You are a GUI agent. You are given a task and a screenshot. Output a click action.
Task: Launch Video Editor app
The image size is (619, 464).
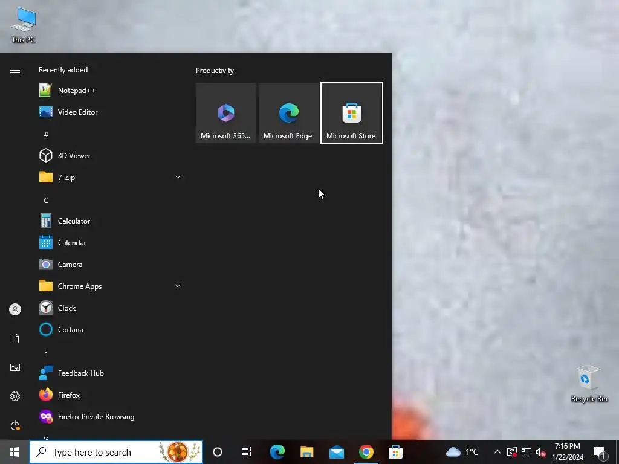[x=111, y=112]
